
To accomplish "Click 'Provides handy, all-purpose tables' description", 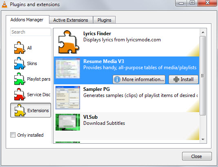I will click(140, 68).
